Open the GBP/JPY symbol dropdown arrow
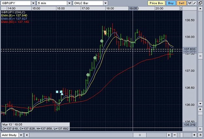Image resolution: width=204 pixels, height=139 pixels. coord(33,3)
